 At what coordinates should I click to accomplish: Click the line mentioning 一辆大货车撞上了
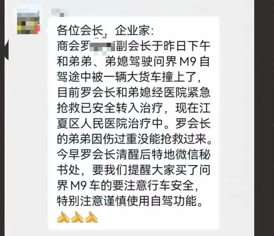tap(129, 77)
